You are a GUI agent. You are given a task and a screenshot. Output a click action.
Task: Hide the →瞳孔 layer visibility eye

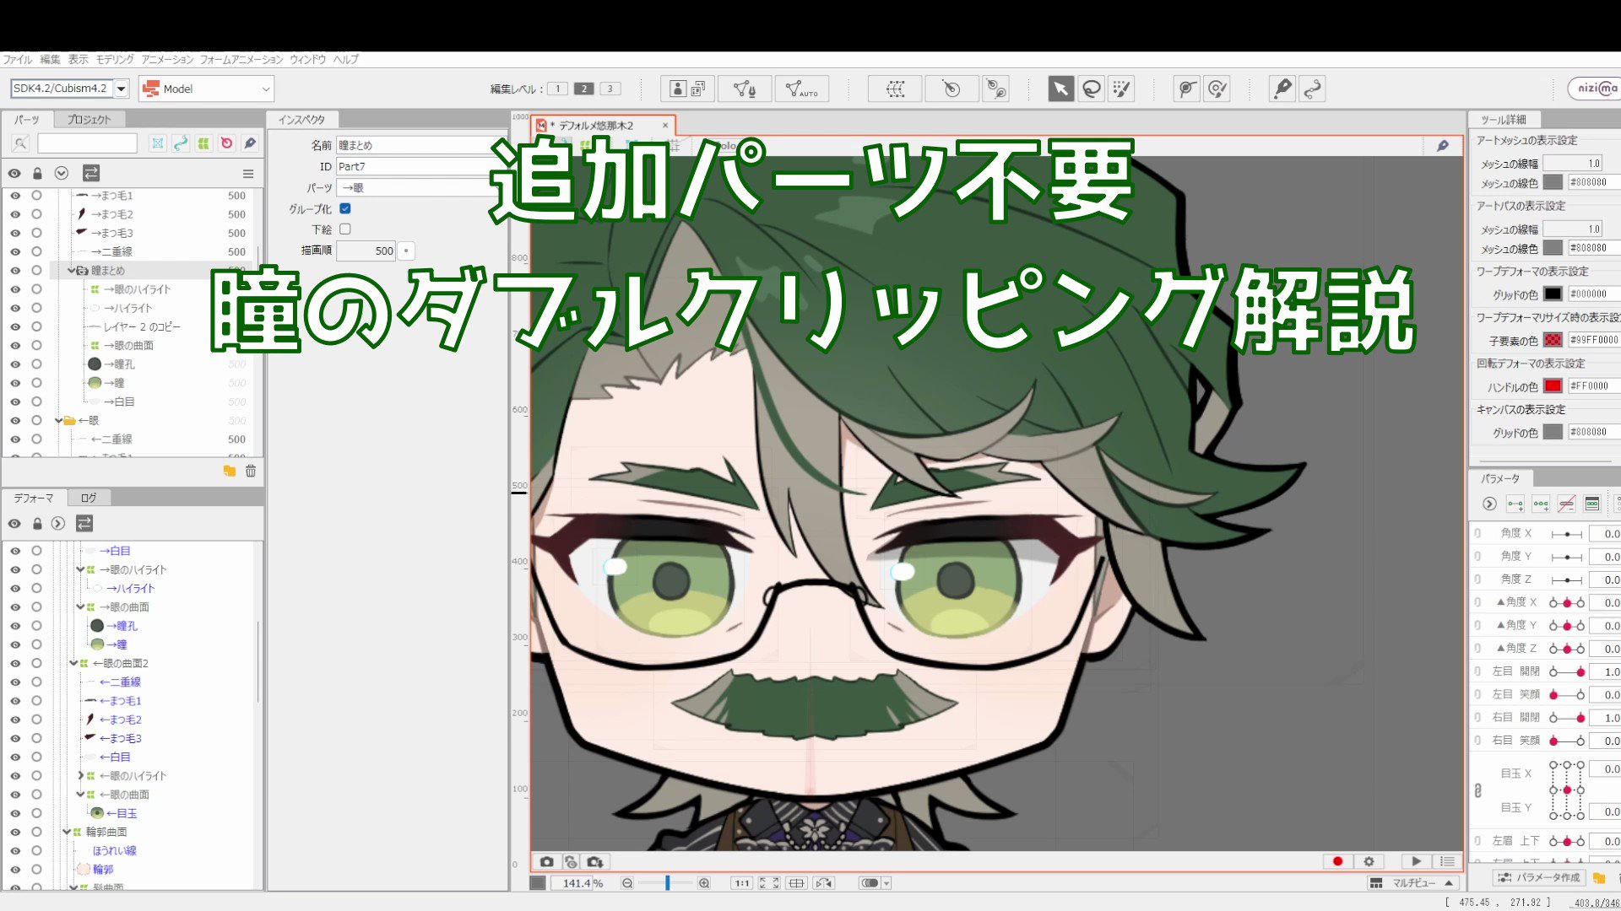[14, 364]
